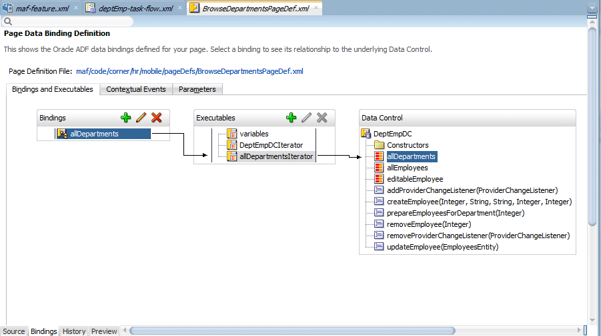Click the vertical scrollbar down arrow
The height and width of the screenshot is (336, 601).
[x=592, y=320]
